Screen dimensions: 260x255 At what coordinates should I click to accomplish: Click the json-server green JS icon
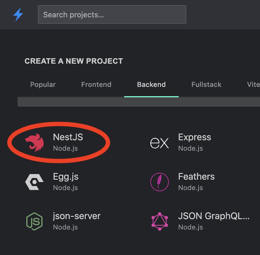[34, 221]
